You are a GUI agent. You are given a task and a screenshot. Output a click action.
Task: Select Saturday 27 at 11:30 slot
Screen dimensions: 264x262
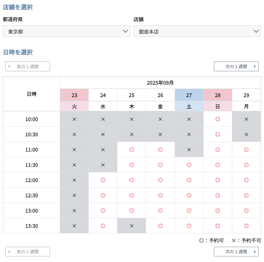tap(189, 165)
